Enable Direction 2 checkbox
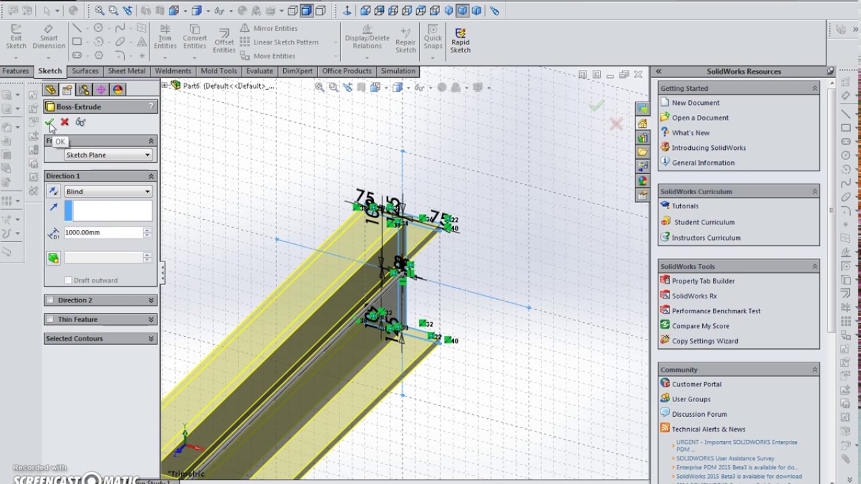 [50, 300]
